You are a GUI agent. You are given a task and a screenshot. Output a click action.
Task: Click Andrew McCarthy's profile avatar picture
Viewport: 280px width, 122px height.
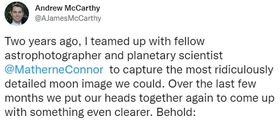click(17, 14)
